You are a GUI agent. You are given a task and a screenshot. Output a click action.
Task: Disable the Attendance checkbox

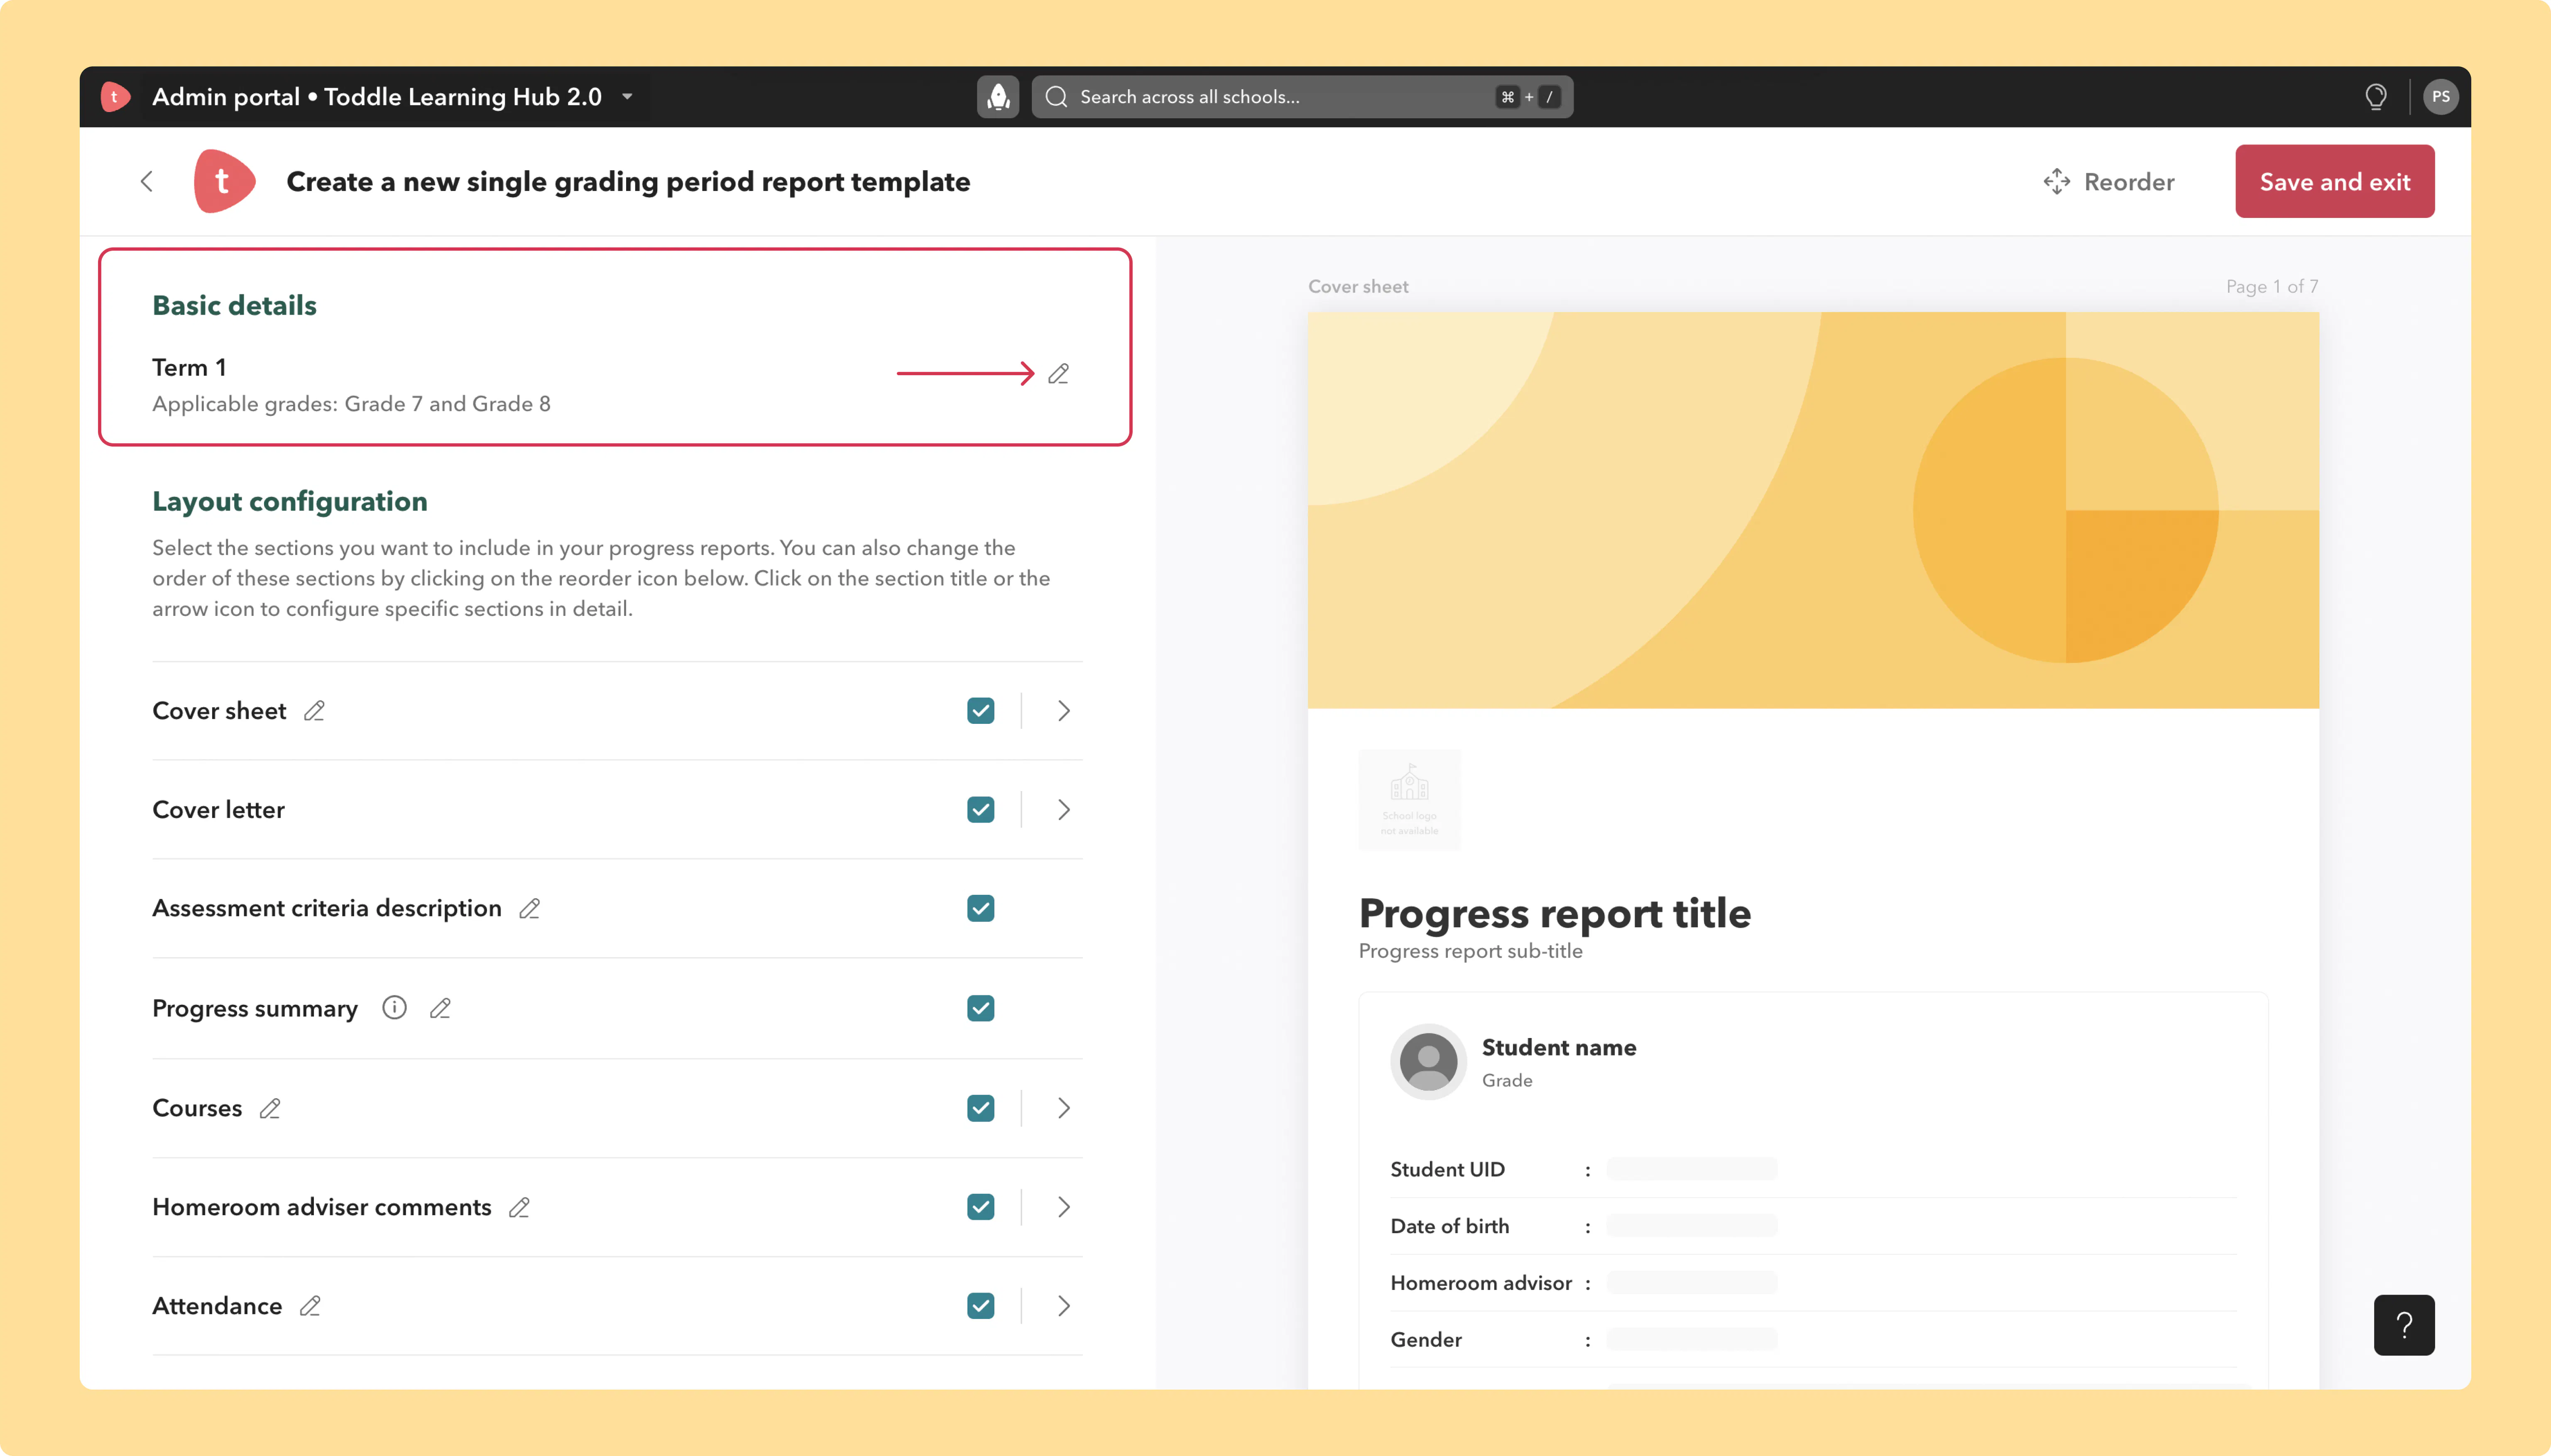point(980,1306)
